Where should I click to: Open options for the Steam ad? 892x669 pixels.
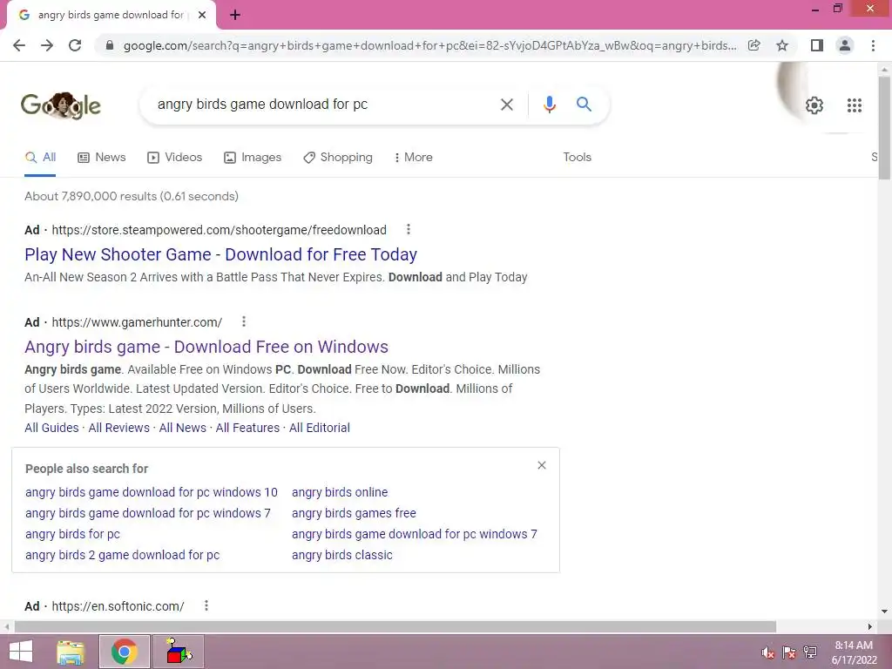(409, 229)
